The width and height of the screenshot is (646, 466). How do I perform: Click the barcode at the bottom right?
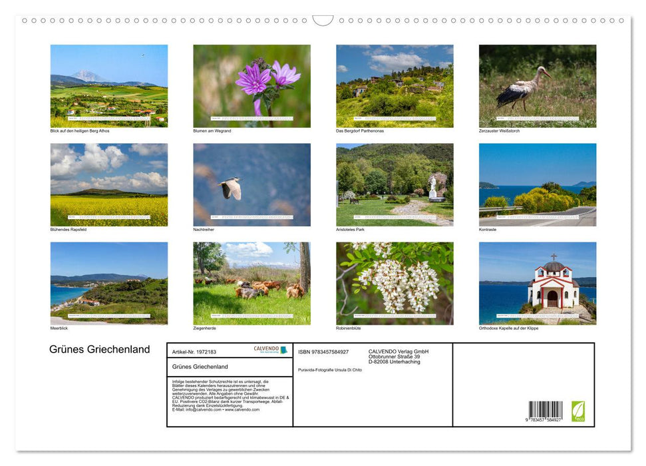coord(546,410)
